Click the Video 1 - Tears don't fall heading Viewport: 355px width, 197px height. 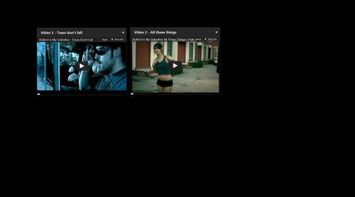[x=61, y=33]
